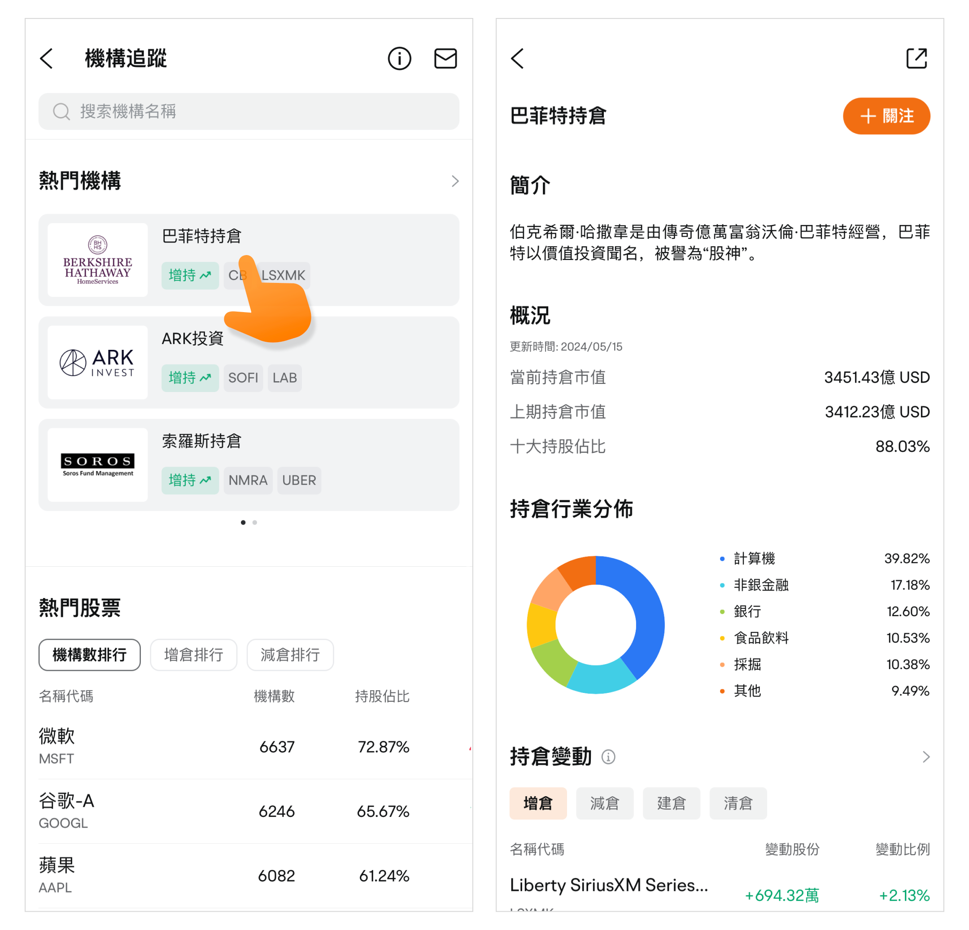Tap the ARK Invest logo
This screenshot has width=969, height=930.
pyautogui.click(x=97, y=362)
